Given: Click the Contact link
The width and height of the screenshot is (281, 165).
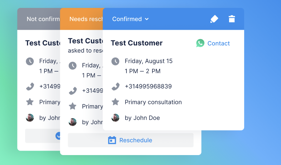Looking at the screenshot, I should coord(218,43).
